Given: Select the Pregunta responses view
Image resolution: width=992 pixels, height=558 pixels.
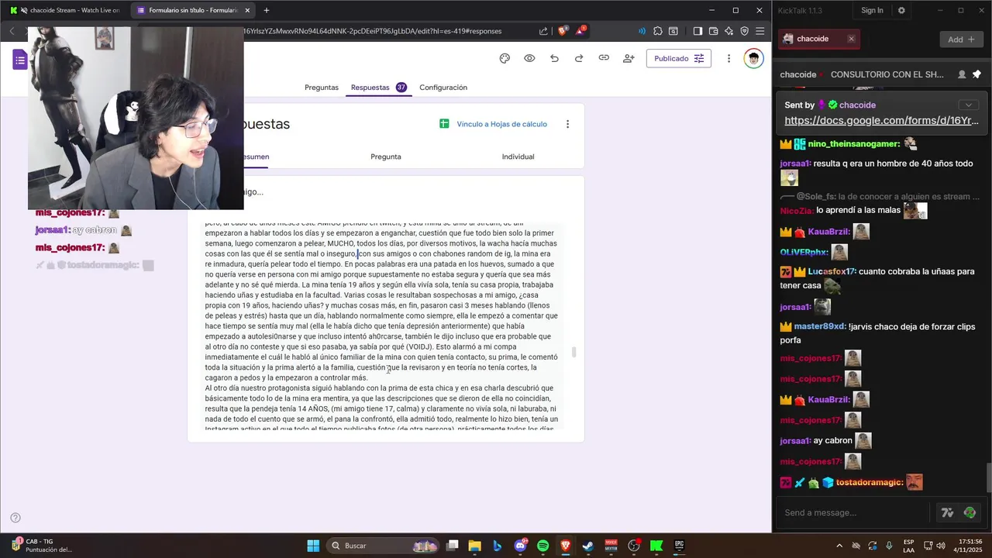Looking at the screenshot, I should click(386, 157).
